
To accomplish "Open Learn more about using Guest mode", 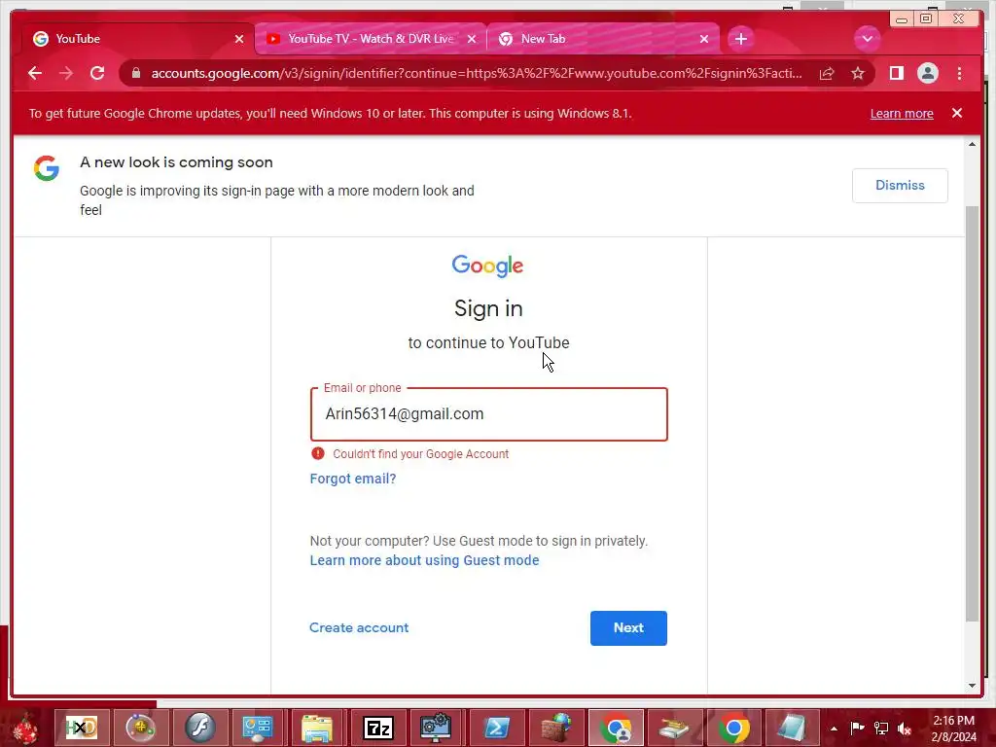I will click(424, 560).
